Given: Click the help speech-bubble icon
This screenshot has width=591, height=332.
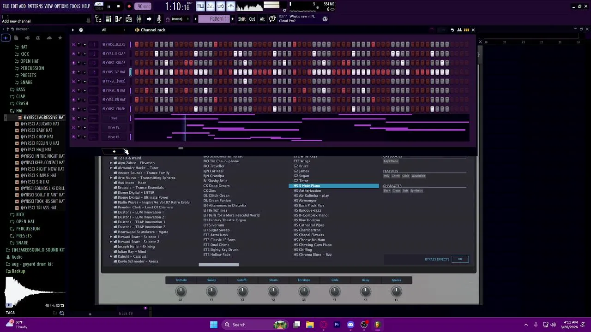Looking at the screenshot, I should 272,19.
